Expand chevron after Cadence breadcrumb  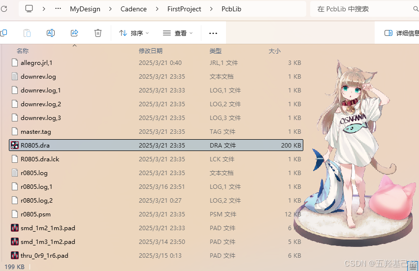pyautogui.click(x=157, y=9)
